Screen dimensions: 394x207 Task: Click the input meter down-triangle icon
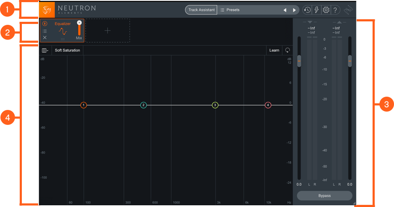(310, 22)
